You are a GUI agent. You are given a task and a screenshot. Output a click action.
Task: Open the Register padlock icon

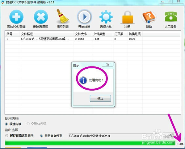click(x=128, y=17)
